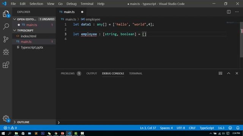Image resolution: width=243 pixels, height=136 pixels.
Task: Switch to the Output panel tab
Action: point(92,73)
